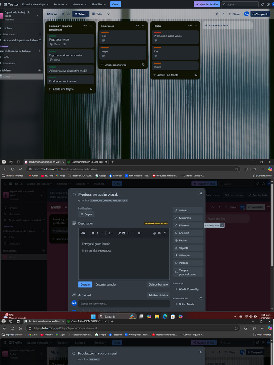
Task: Click the insert image icon in the description toolbar
Action: pos(123,233)
